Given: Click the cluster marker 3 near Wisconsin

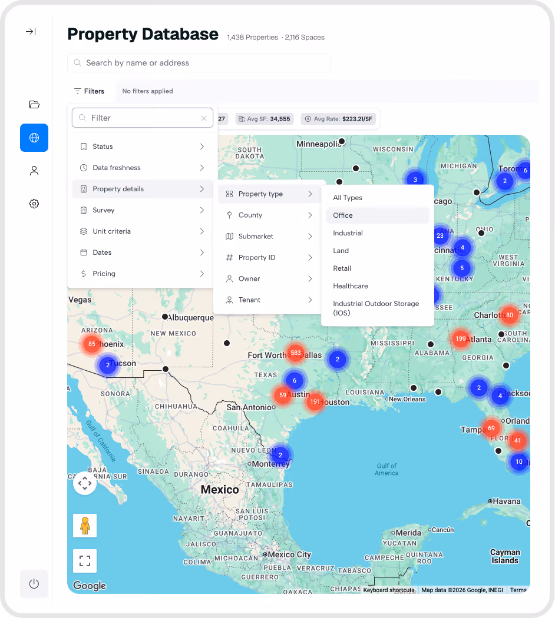Looking at the screenshot, I should (x=415, y=180).
